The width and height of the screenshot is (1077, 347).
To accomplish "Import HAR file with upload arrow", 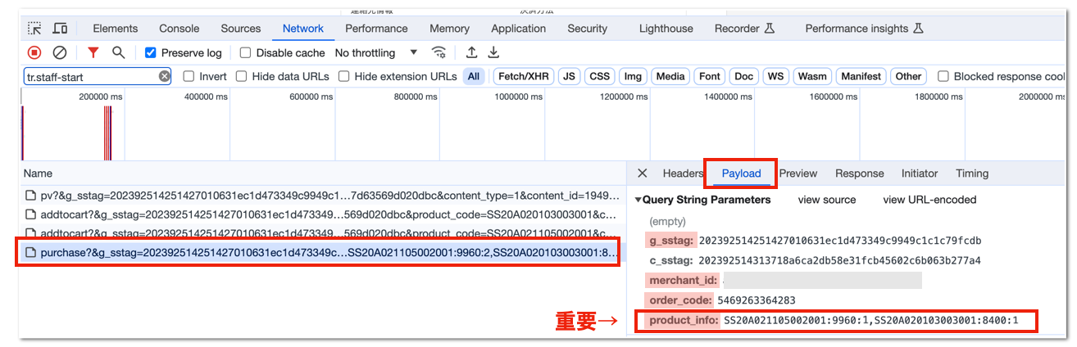I will (x=471, y=52).
